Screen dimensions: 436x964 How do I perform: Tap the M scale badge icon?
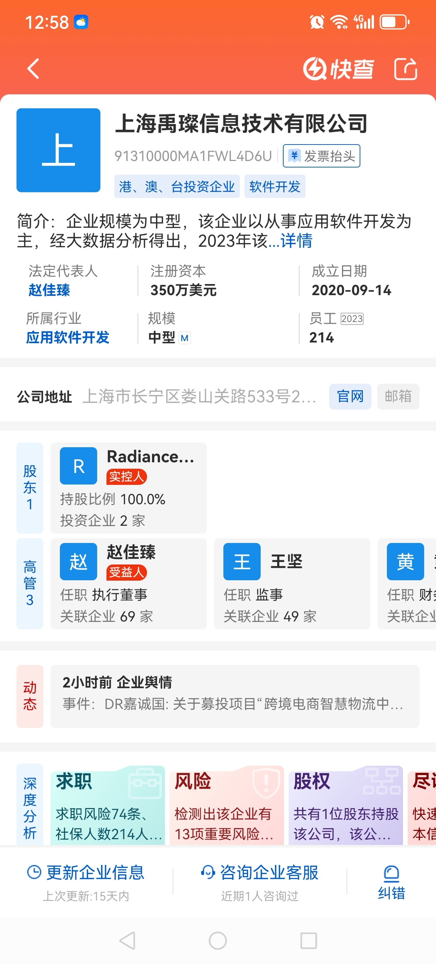tap(185, 338)
